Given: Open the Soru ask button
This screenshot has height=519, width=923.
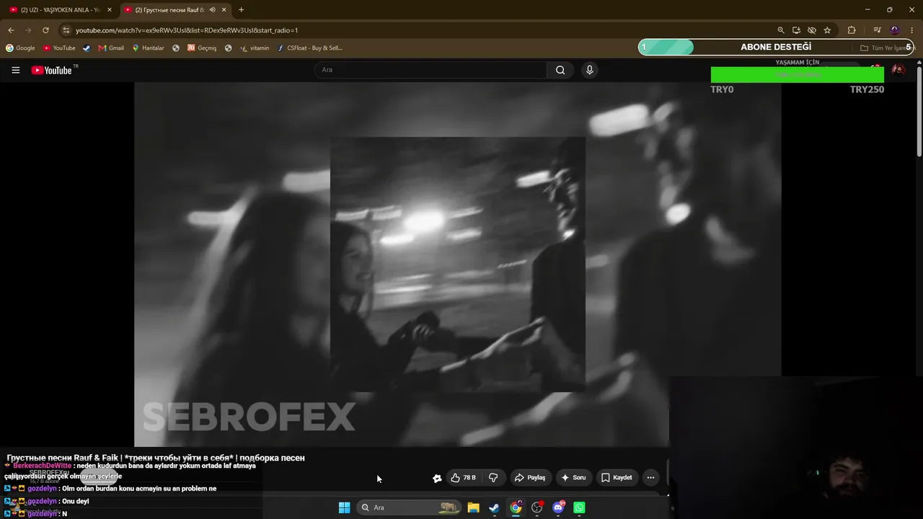Looking at the screenshot, I should coord(574,477).
